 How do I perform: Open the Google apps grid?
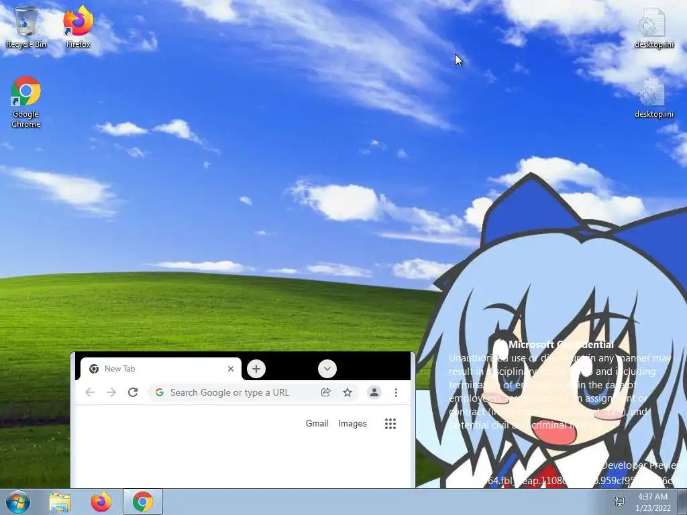tap(390, 424)
